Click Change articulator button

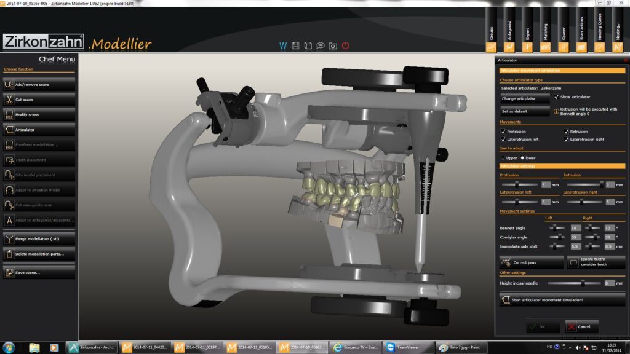(x=525, y=98)
